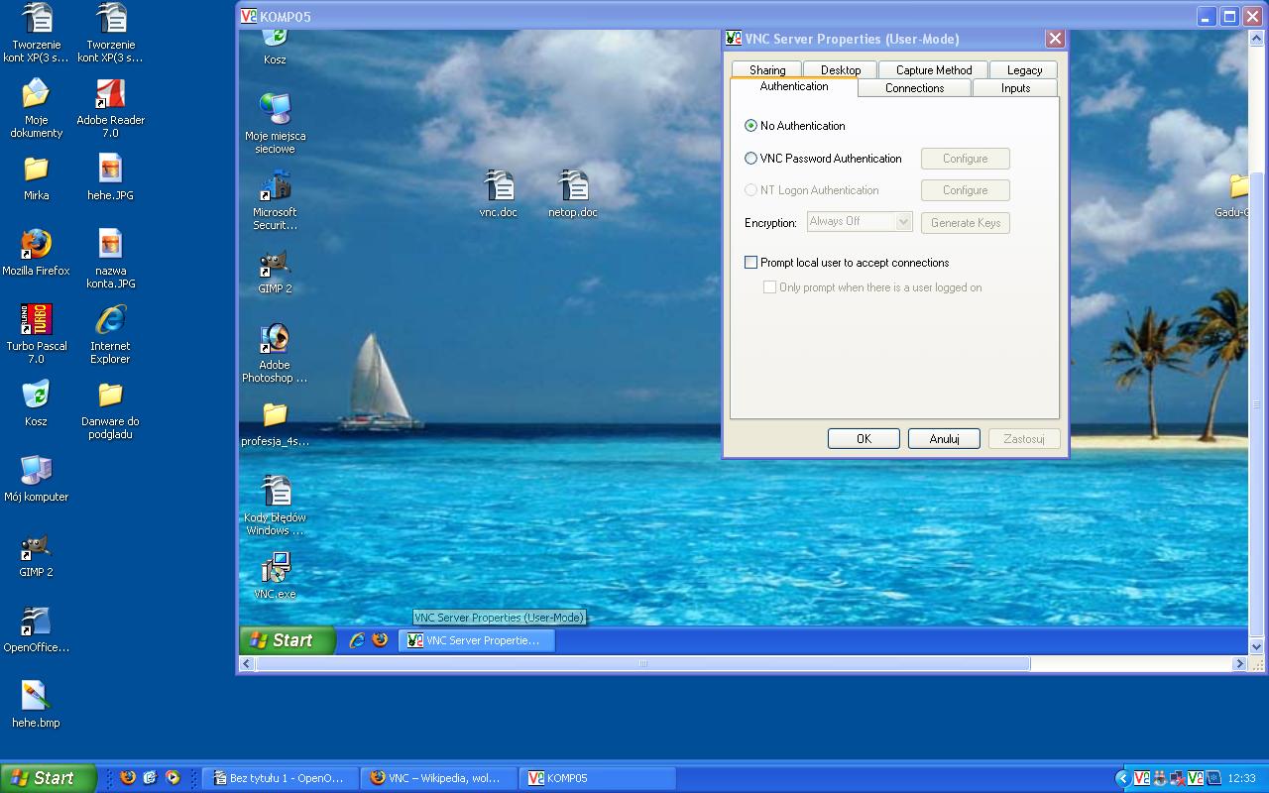Image resolution: width=1269 pixels, height=793 pixels.
Task: Open GIMP 2 on the local desktop
Action: pos(36,554)
